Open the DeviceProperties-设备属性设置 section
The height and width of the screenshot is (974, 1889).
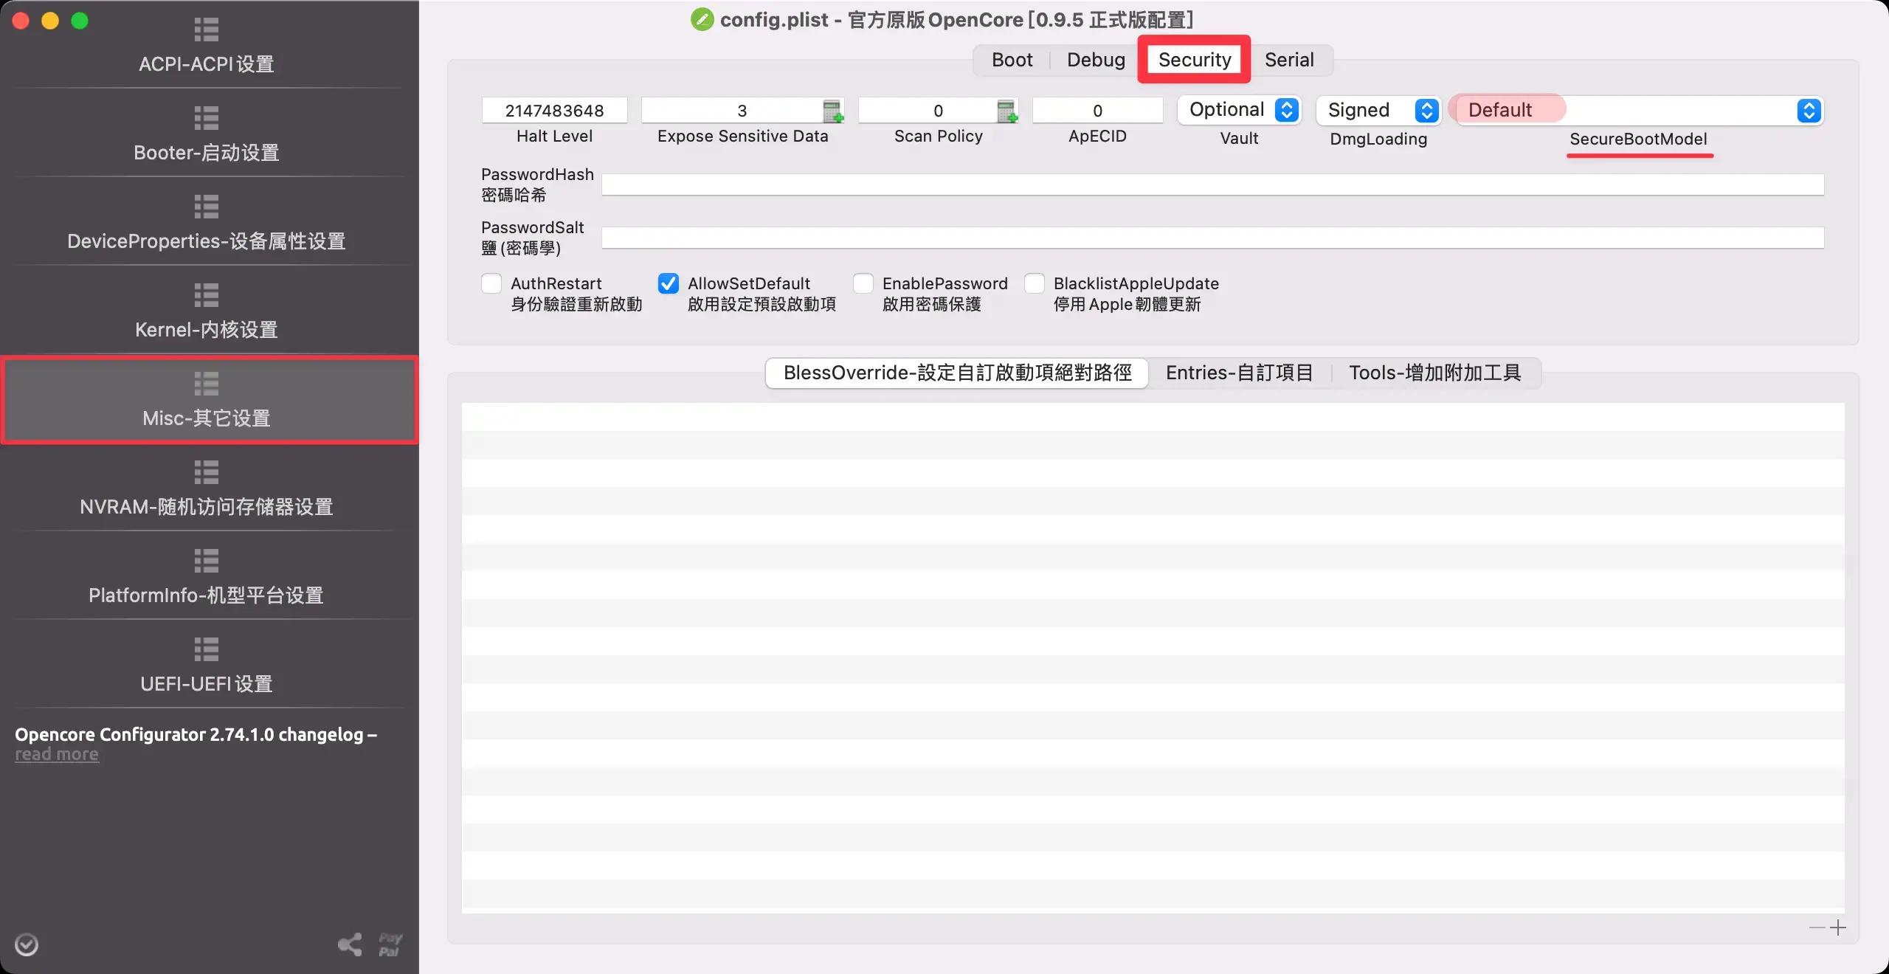pos(207,222)
